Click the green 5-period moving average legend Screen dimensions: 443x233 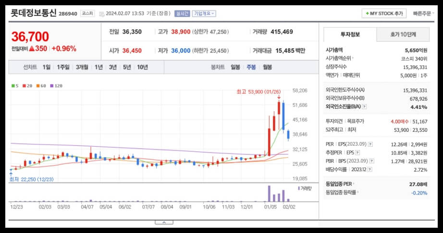pyautogui.click(x=15, y=86)
